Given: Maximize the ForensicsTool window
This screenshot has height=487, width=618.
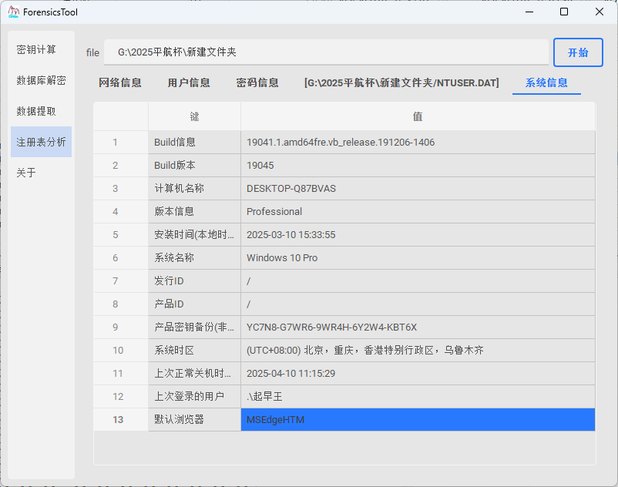Looking at the screenshot, I should (564, 12).
